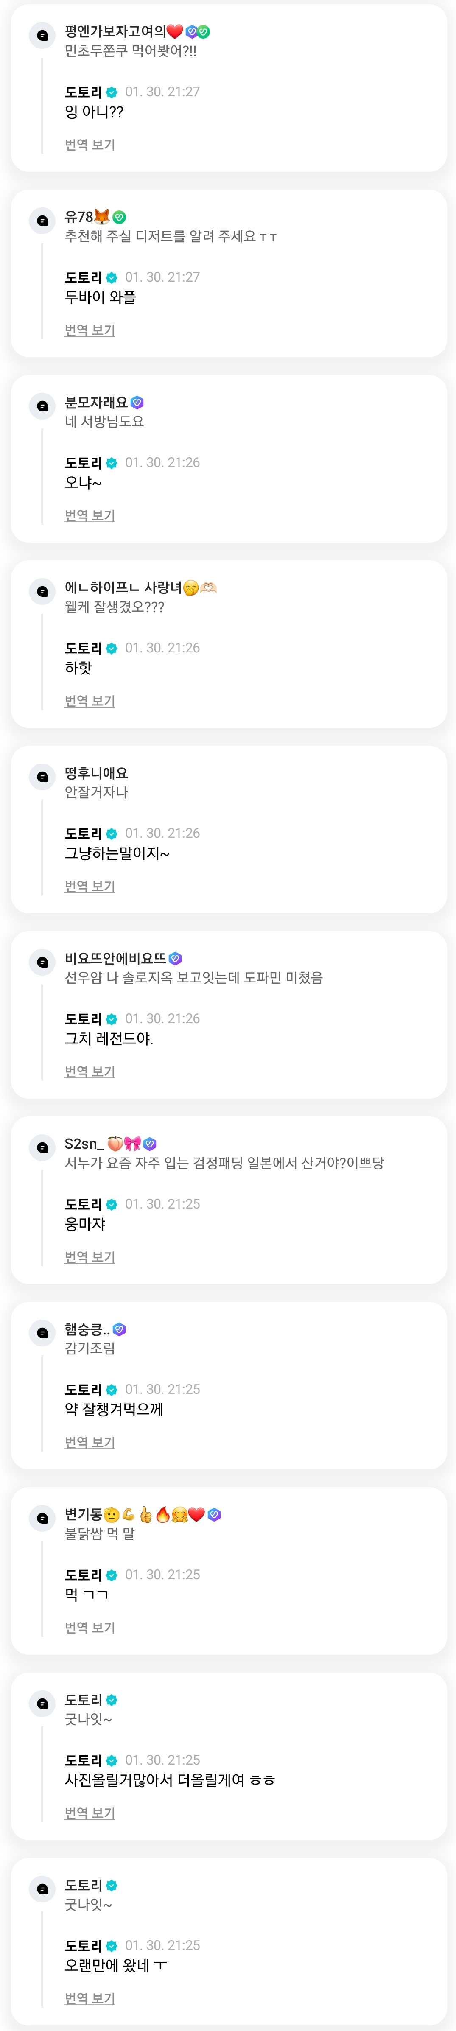Open 비요뜨안에비요뜨's avatar icon
The width and height of the screenshot is (456, 2031).
[x=42, y=962]
